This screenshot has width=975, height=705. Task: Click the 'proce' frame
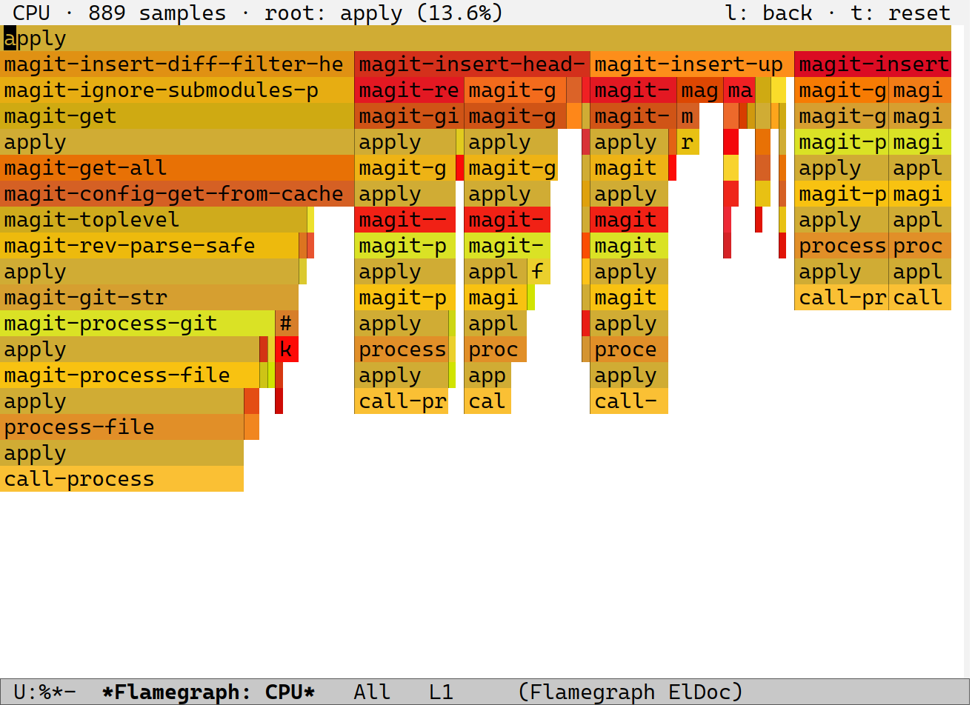[x=629, y=350]
